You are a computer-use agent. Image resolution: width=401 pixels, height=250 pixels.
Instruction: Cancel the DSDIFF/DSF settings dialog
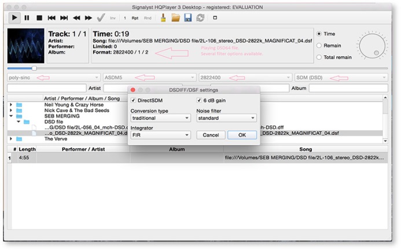pos(211,135)
